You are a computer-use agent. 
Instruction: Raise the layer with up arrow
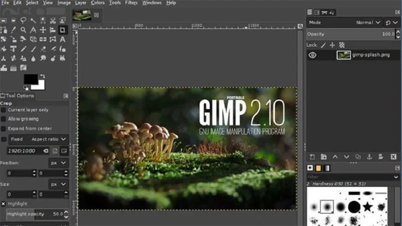coord(335,157)
